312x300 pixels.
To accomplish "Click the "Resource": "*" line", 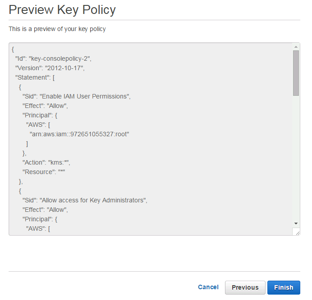I will (44, 172).
